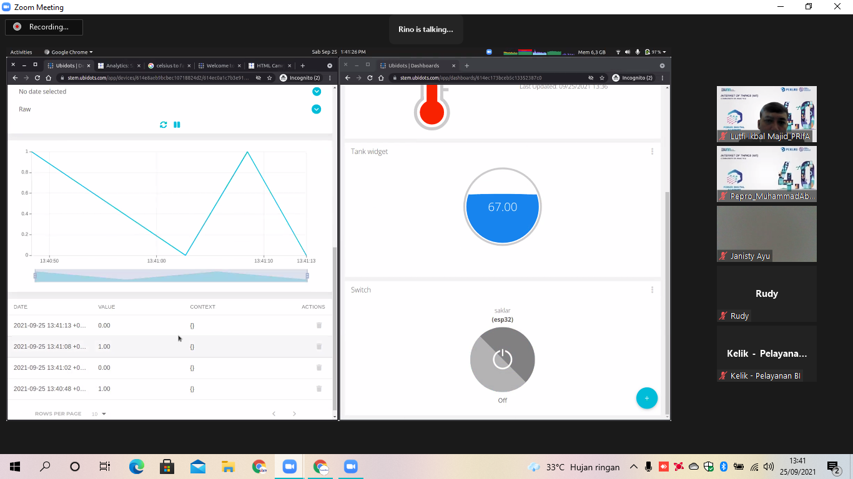Image resolution: width=853 pixels, height=479 pixels.
Task: Toggle the saklar esp32 switch
Action: (502, 359)
